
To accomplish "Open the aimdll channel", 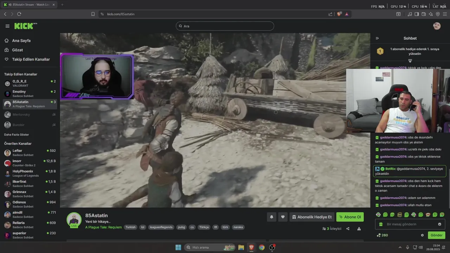I will (x=30, y=214).
